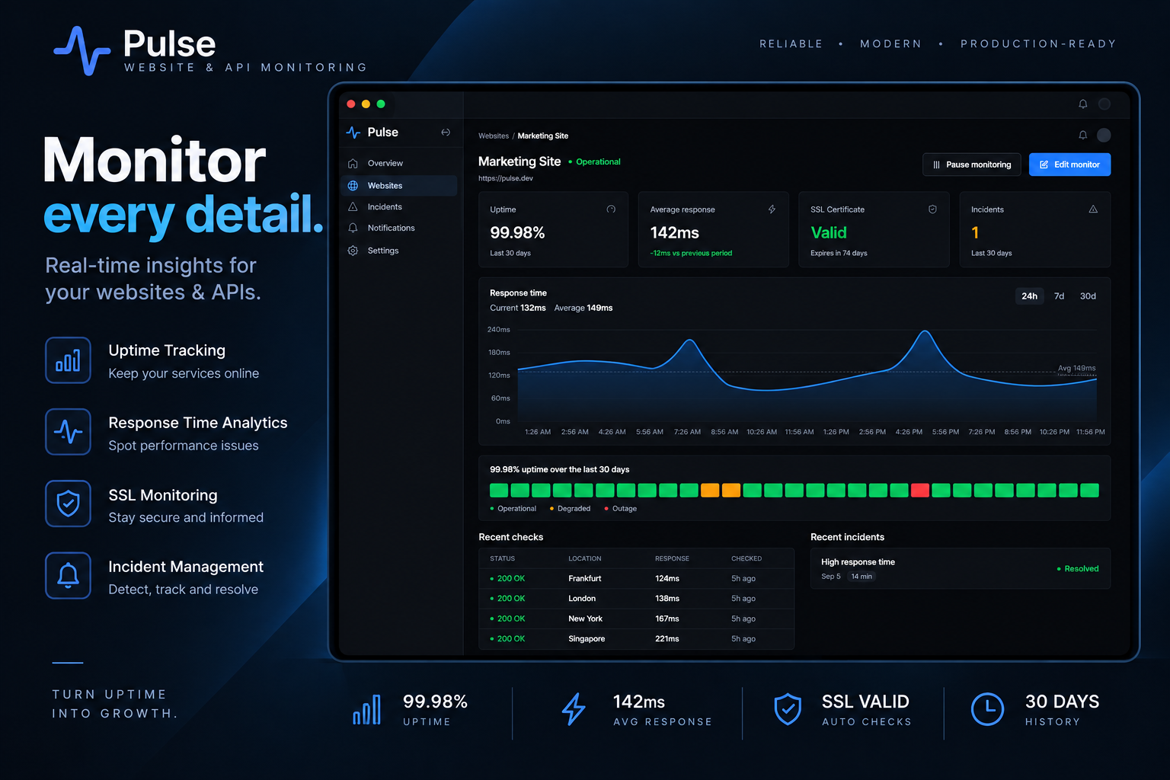Click the Pulse logo in the dashboard sidebar
The height and width of the screenshot is (780, 1170).
(x=372, y=133)
